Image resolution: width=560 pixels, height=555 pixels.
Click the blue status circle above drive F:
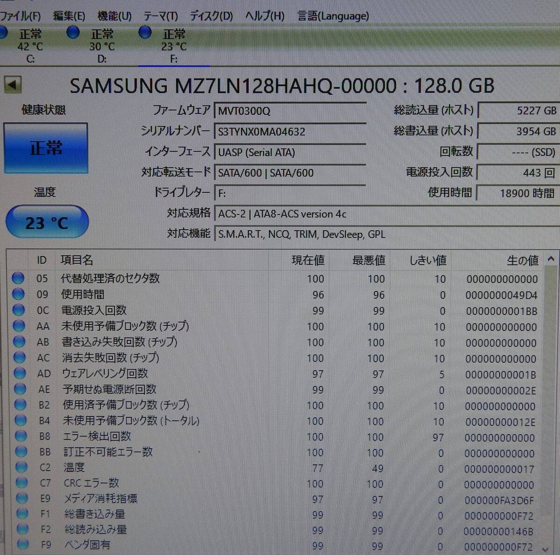tap(145, 32)
